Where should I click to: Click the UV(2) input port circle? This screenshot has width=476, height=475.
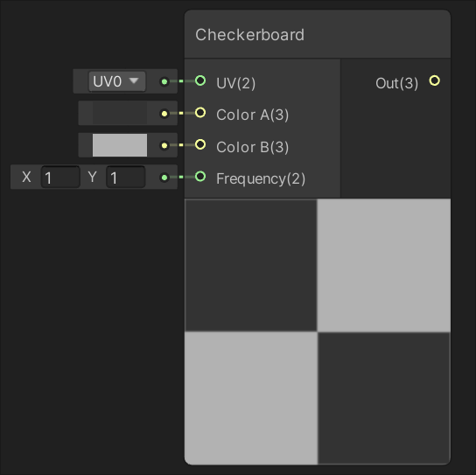click(200, 80)
